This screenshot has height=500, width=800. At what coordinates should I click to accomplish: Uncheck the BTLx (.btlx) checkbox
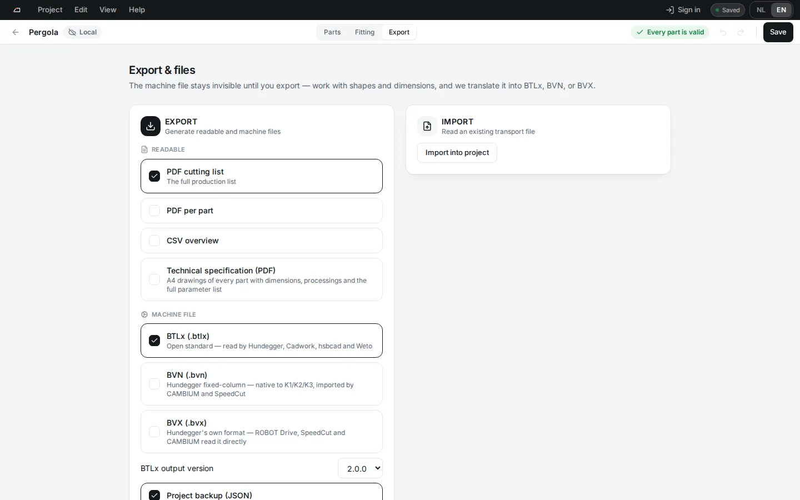[x=154, y=341]
